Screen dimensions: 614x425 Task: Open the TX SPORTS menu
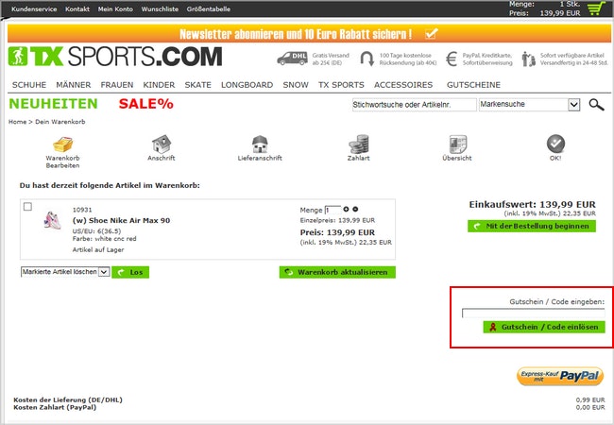click(x=341, y=85)
